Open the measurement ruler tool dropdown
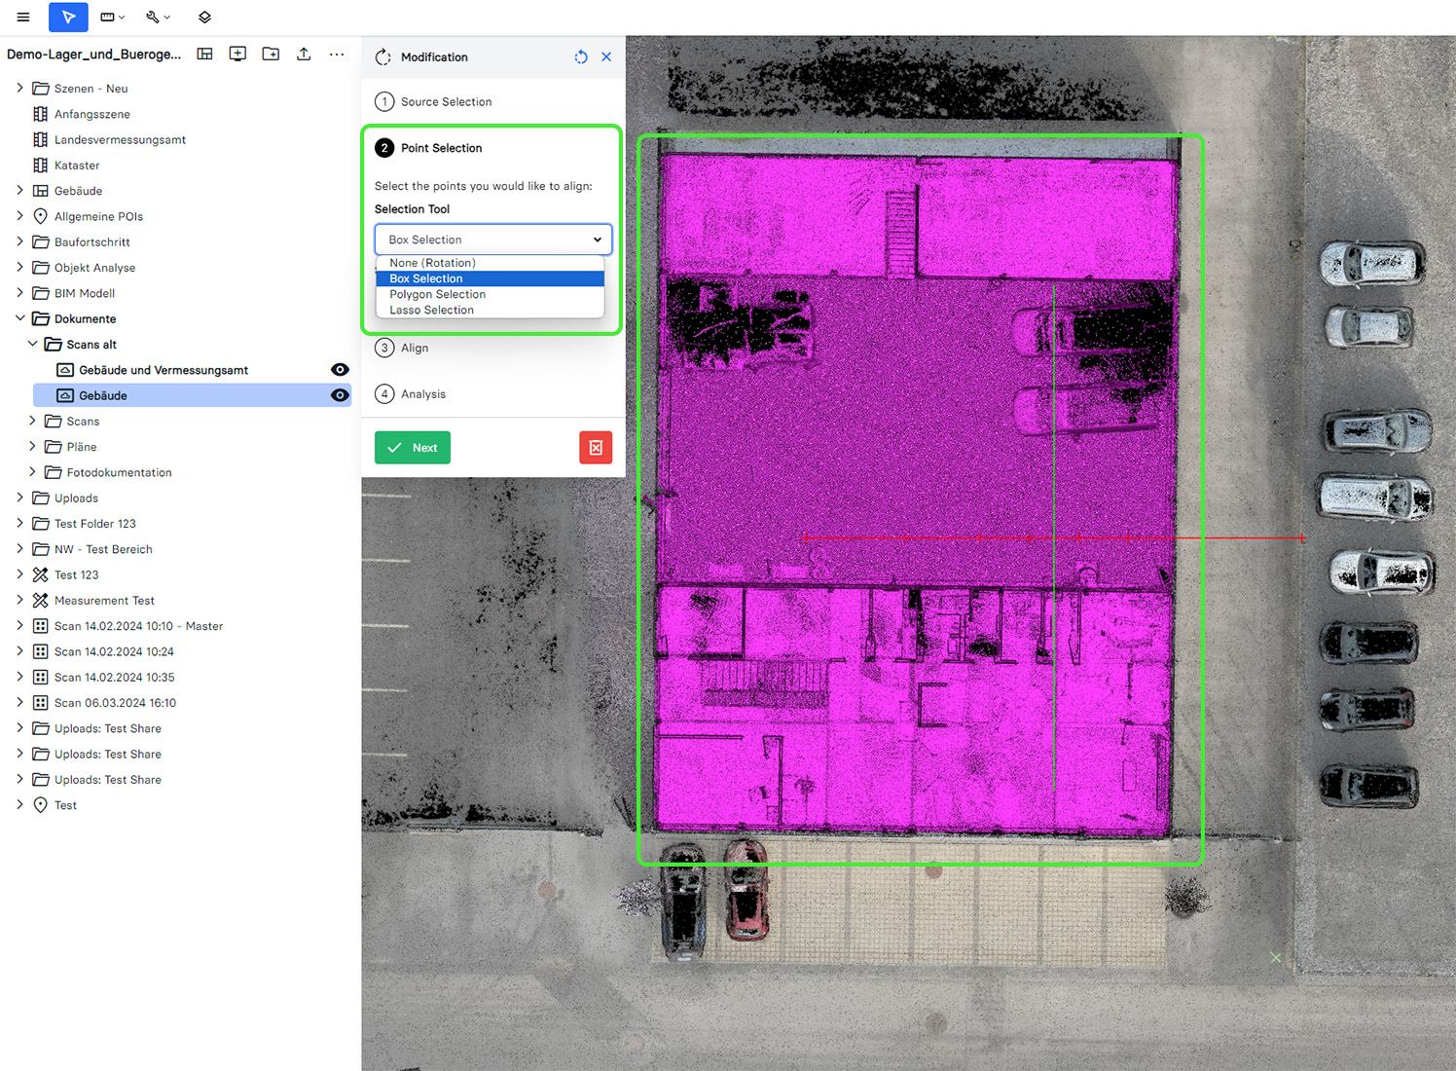Viewport: 1456px width, 1071px height. [113, 17]
